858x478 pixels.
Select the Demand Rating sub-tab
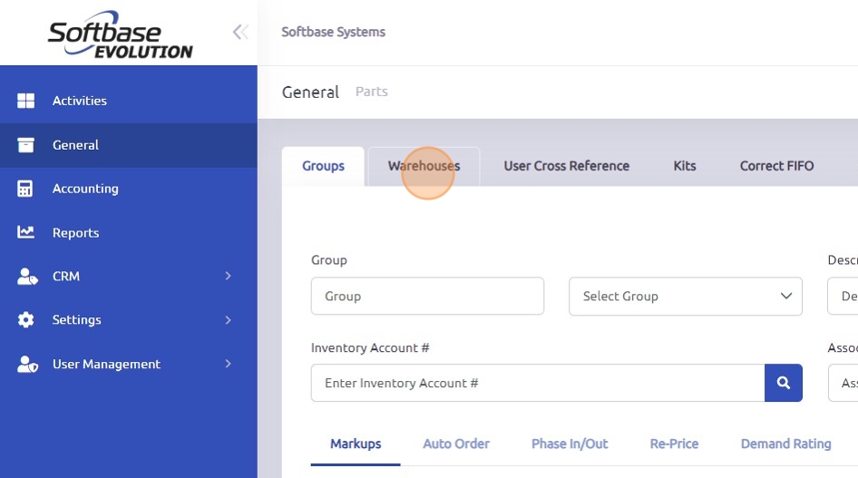tap(785, 444)
